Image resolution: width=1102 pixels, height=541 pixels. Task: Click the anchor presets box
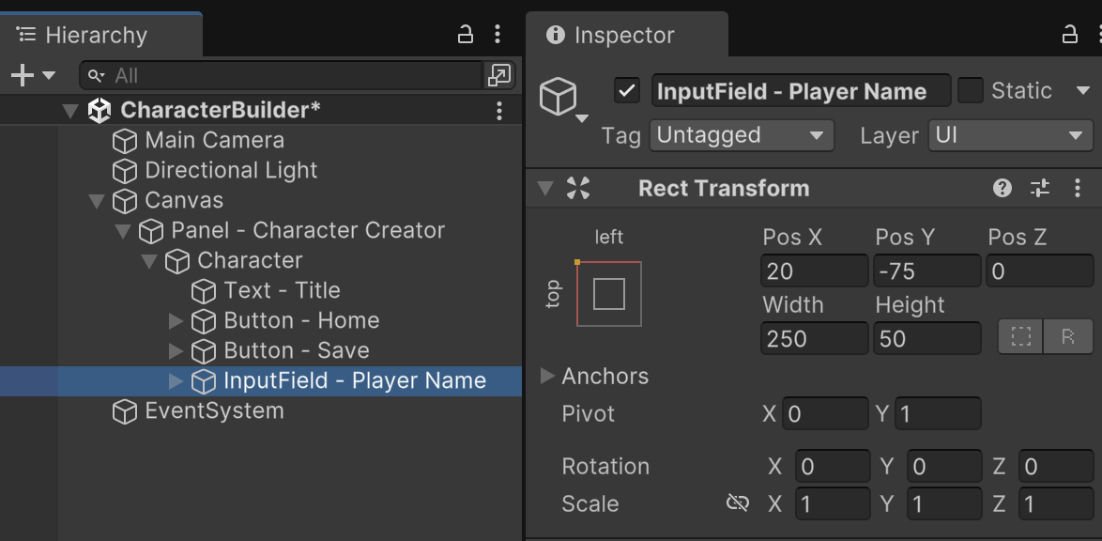(609, 294)
